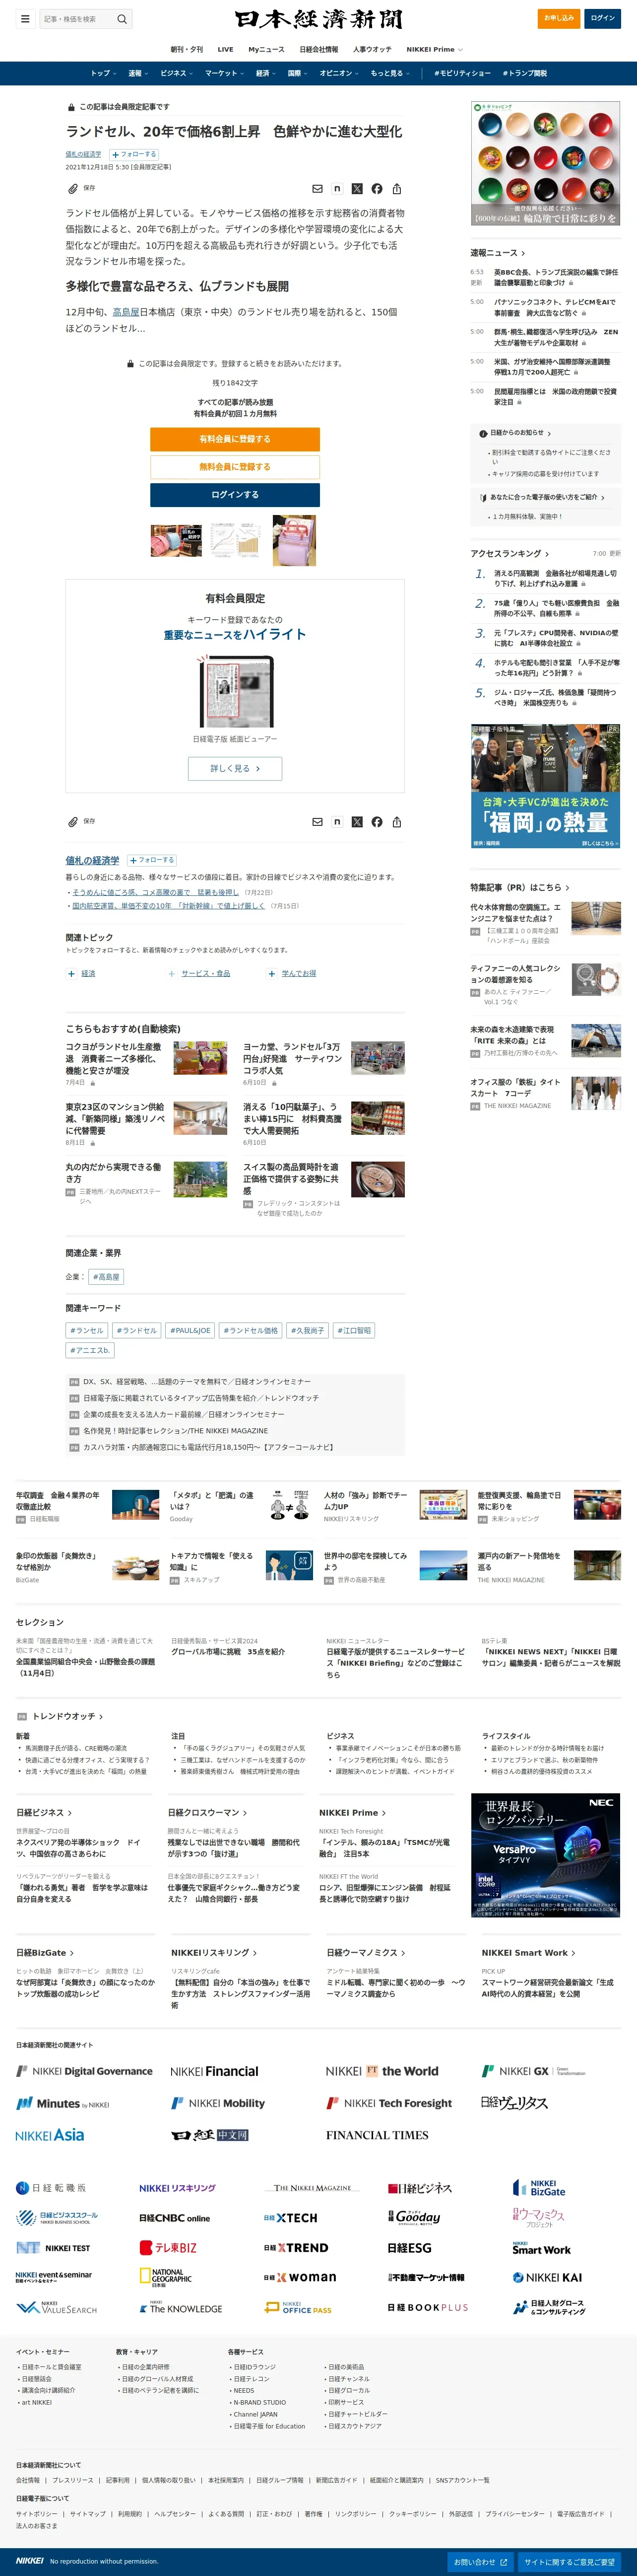The width and height of the screenshot is (637, 2576).
Task: Open the hamburger menu icon
Action: tap(25, 18)
